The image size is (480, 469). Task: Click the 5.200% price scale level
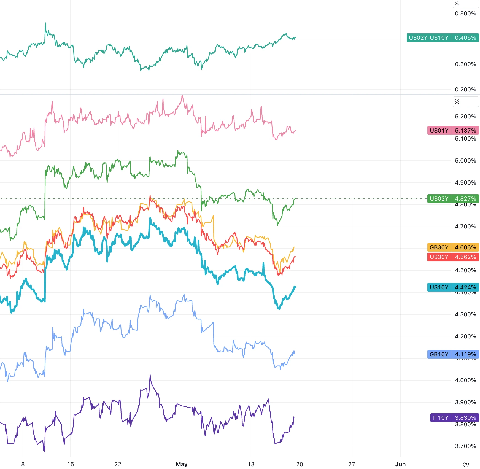tap(465, 117)
